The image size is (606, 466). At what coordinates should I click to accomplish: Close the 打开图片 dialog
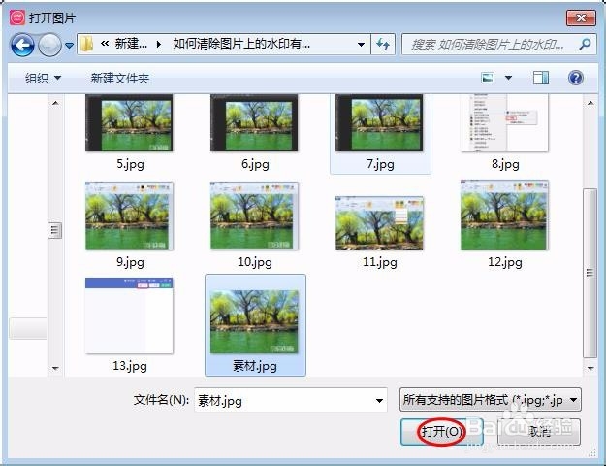point(581,17)
